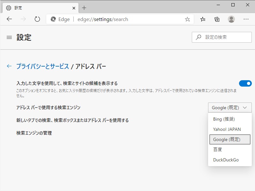This screenshot has width=255, height=191.
Task: Click the browser forward arrow
Action: coord(23,19)
